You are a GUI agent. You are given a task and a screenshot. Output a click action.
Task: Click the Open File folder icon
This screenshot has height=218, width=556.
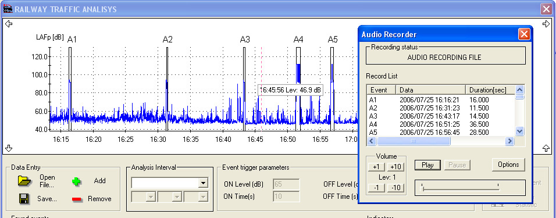(x=24, y=181)
